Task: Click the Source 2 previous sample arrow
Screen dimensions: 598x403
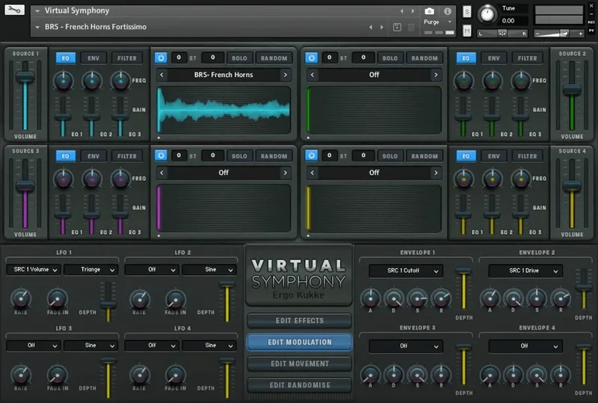Action: coord(312,75)
